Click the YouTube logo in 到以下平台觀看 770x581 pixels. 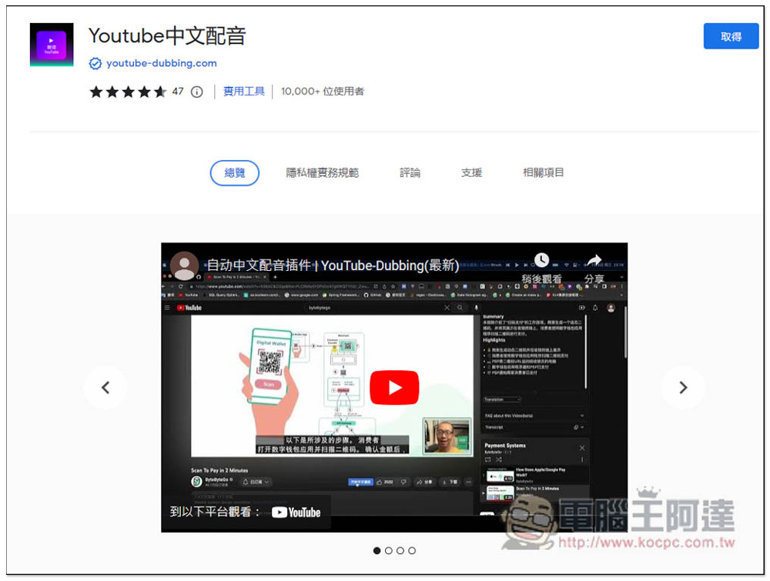coord(296,513)
